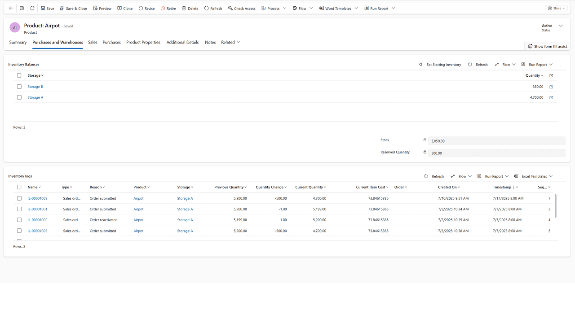Click the Save icon in the toolbar
This screenshot has height=323, width=575.
47,8
